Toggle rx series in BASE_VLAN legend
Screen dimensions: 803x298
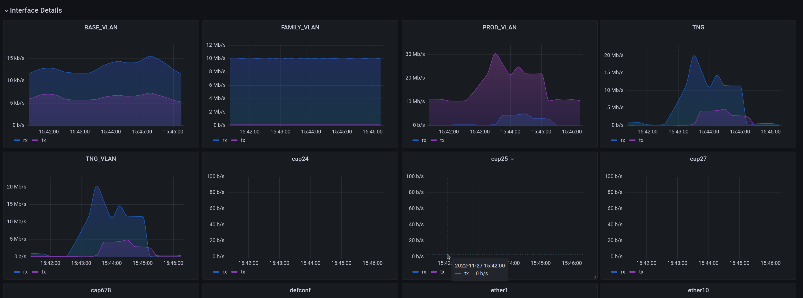(25, 140)
